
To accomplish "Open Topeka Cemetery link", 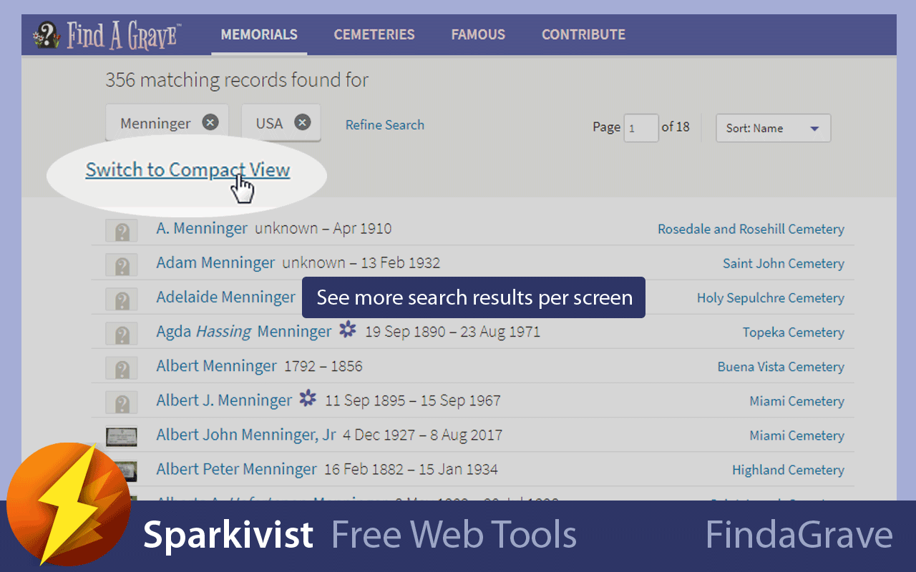I will tap(794, 332).
